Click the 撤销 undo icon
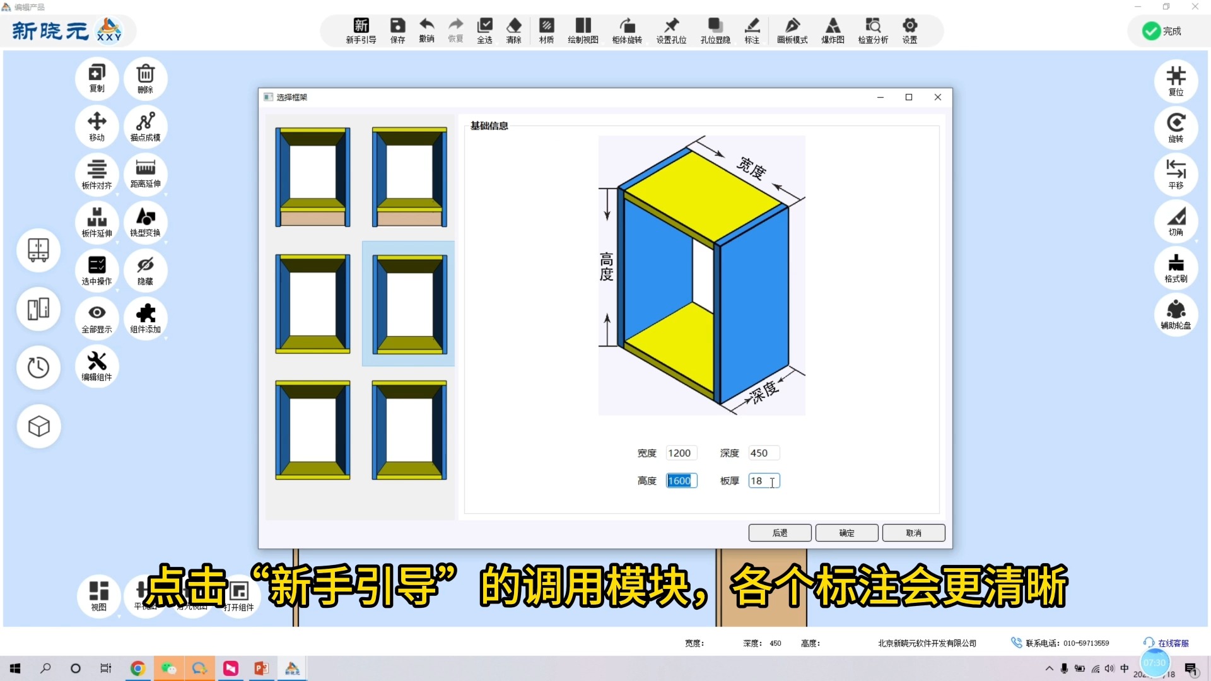The width and height of the screenshot is (1211, 681). (x=426, y=30)
